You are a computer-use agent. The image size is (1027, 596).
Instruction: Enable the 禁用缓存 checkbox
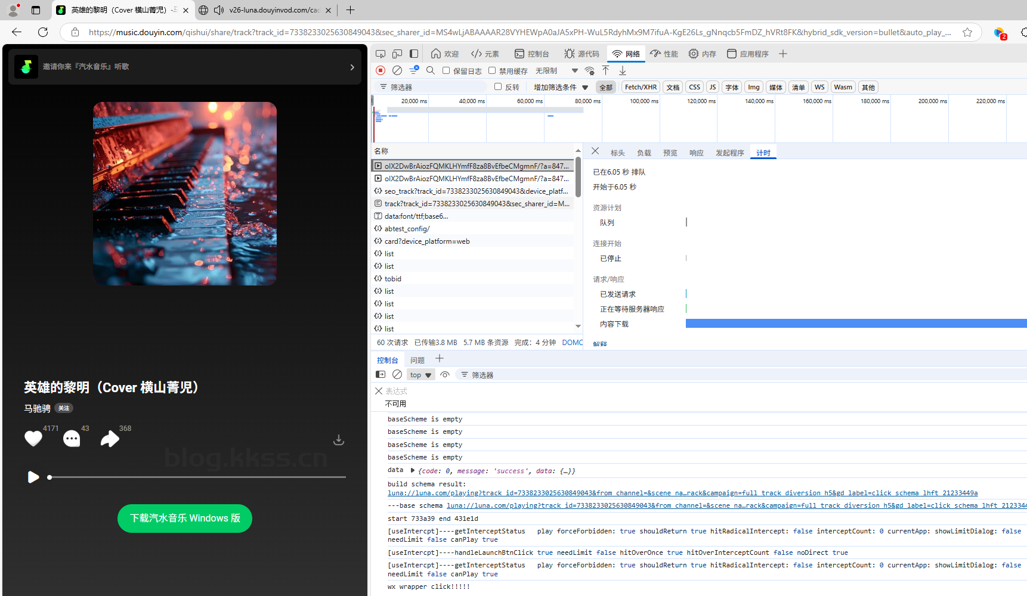492,70
